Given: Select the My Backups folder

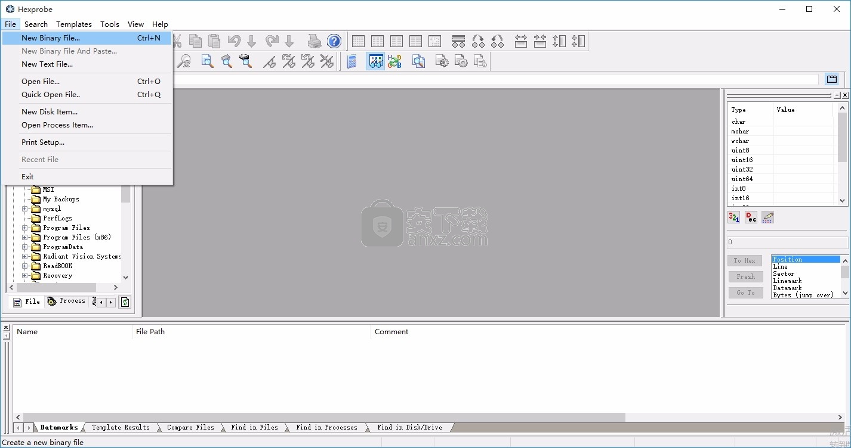Looking at the screenshot, I should click(x=60, y=200).
